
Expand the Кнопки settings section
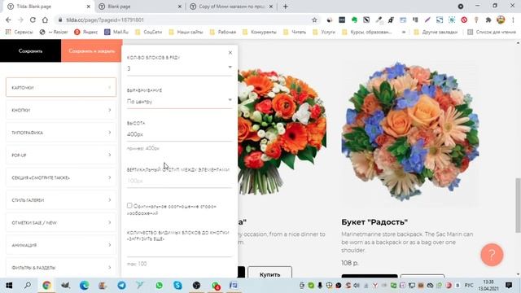click(61, 110)
